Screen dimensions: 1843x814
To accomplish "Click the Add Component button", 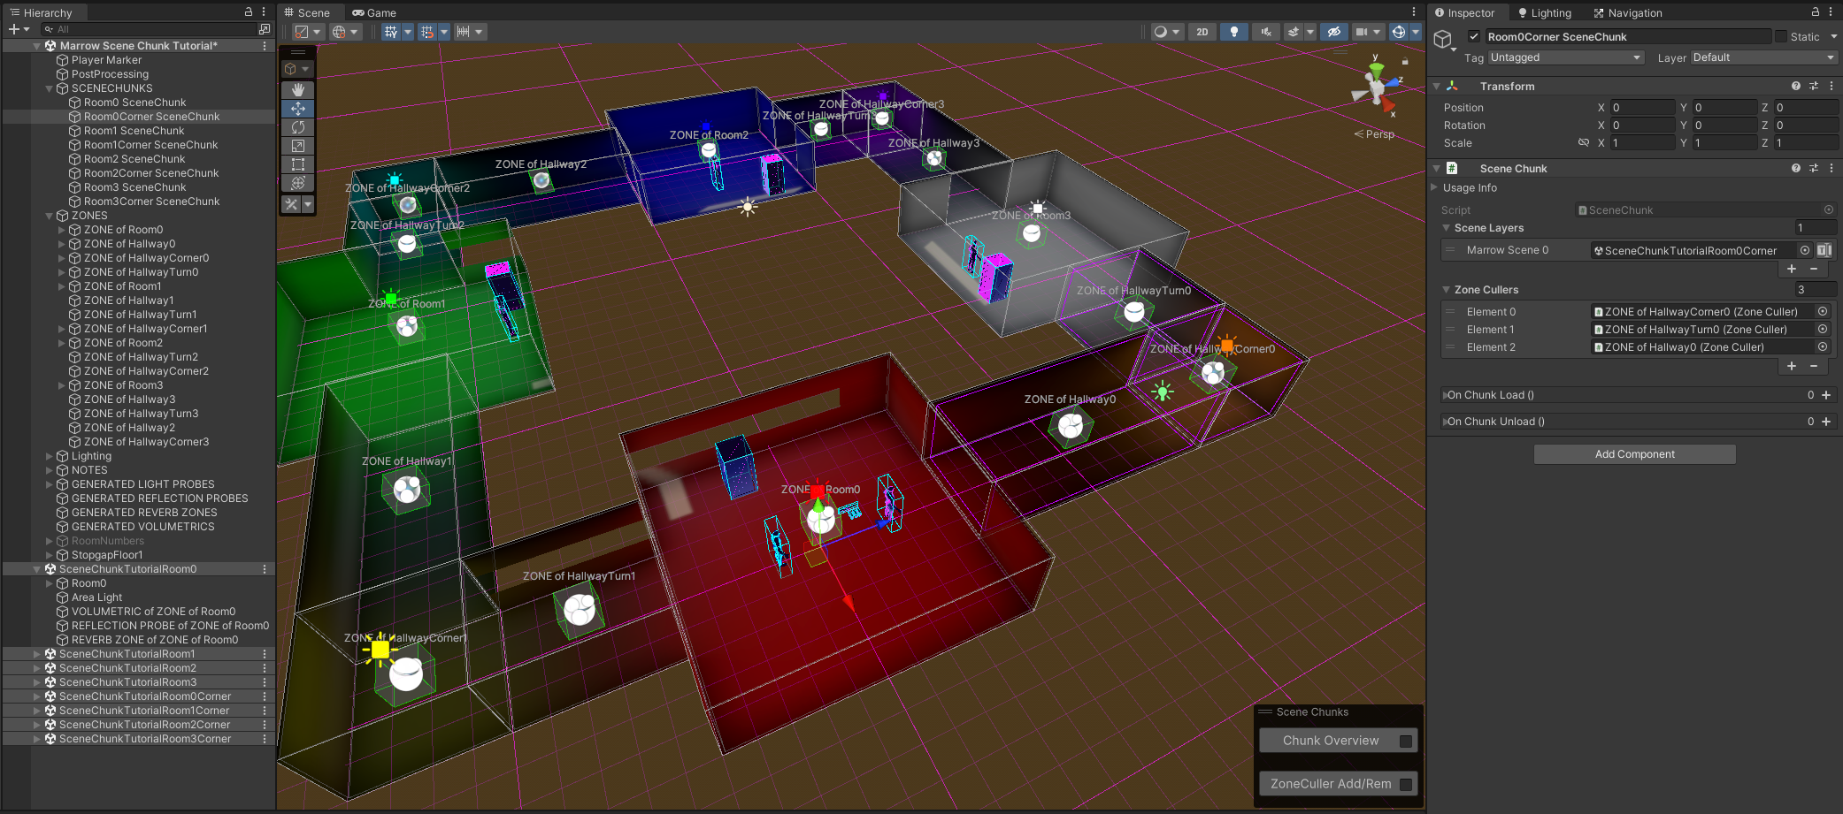I will tap(1634, 454).
